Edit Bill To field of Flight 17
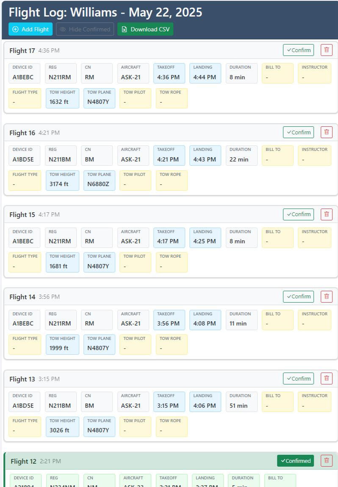 pyautogui.click(x=277, y=73)
